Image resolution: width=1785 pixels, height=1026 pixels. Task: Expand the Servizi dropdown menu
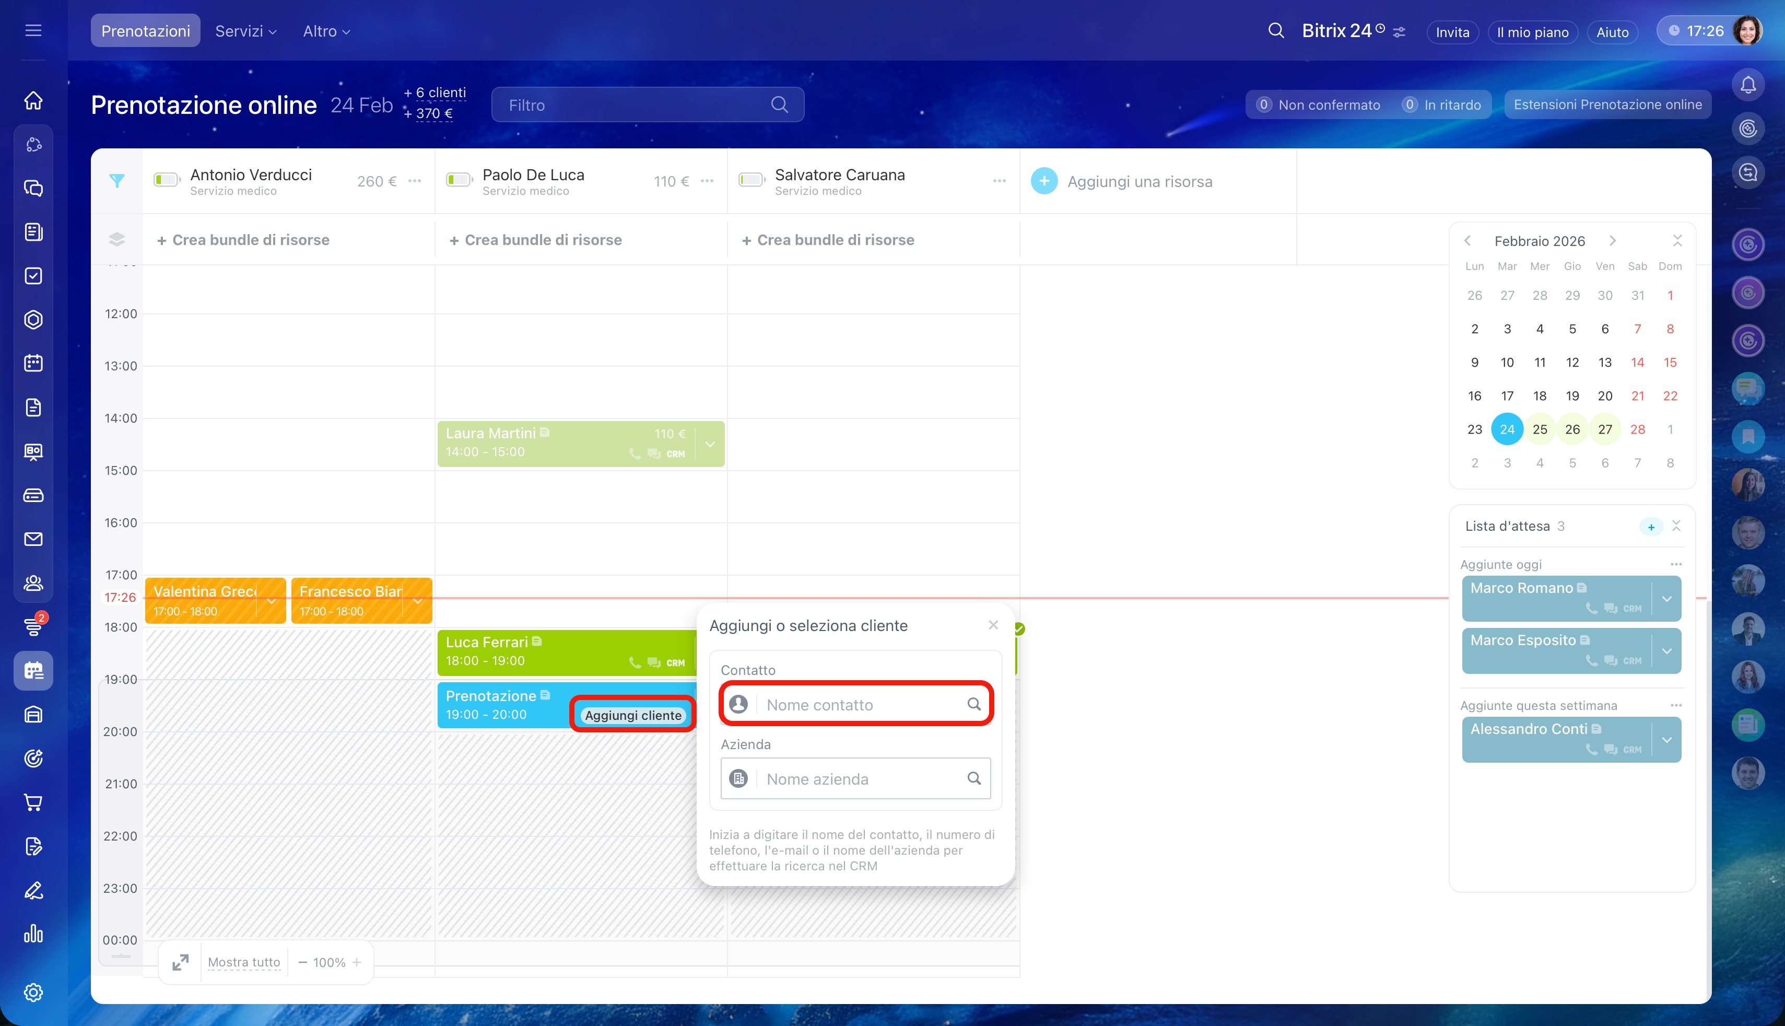[x=245, y=31]
